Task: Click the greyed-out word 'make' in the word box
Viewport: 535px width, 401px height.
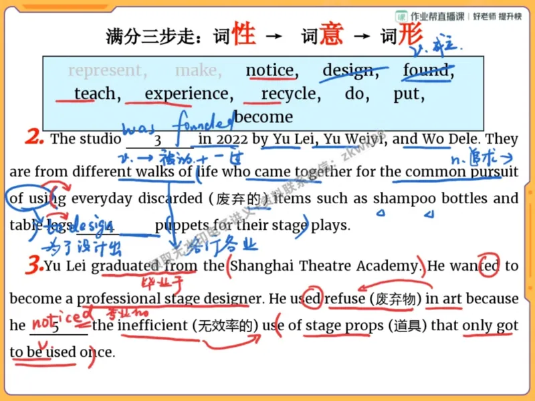Action: (198, 71)
